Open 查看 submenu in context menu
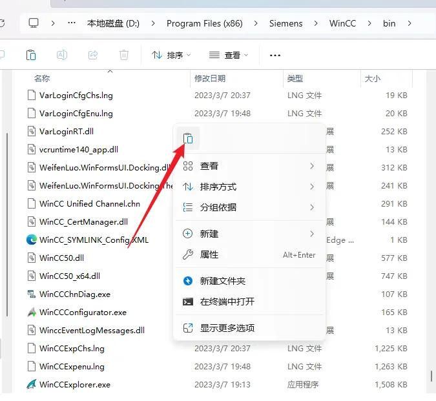The image size is (436, 401). pos(249,166)
